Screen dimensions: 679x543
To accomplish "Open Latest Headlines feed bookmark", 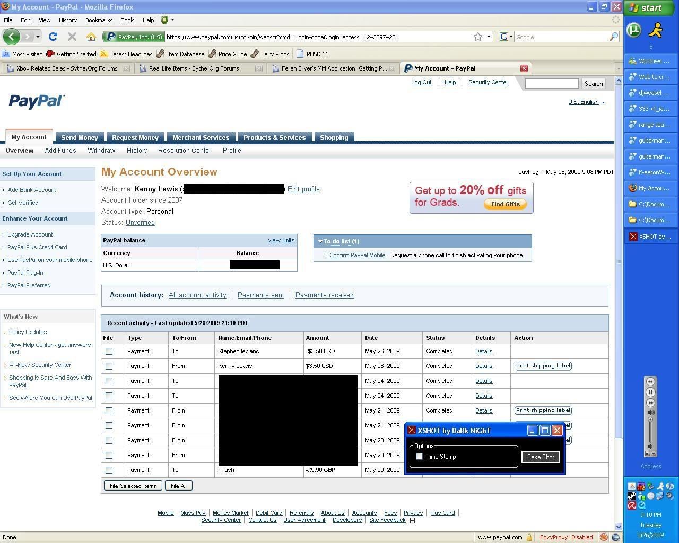I will [x=126, y=54].
